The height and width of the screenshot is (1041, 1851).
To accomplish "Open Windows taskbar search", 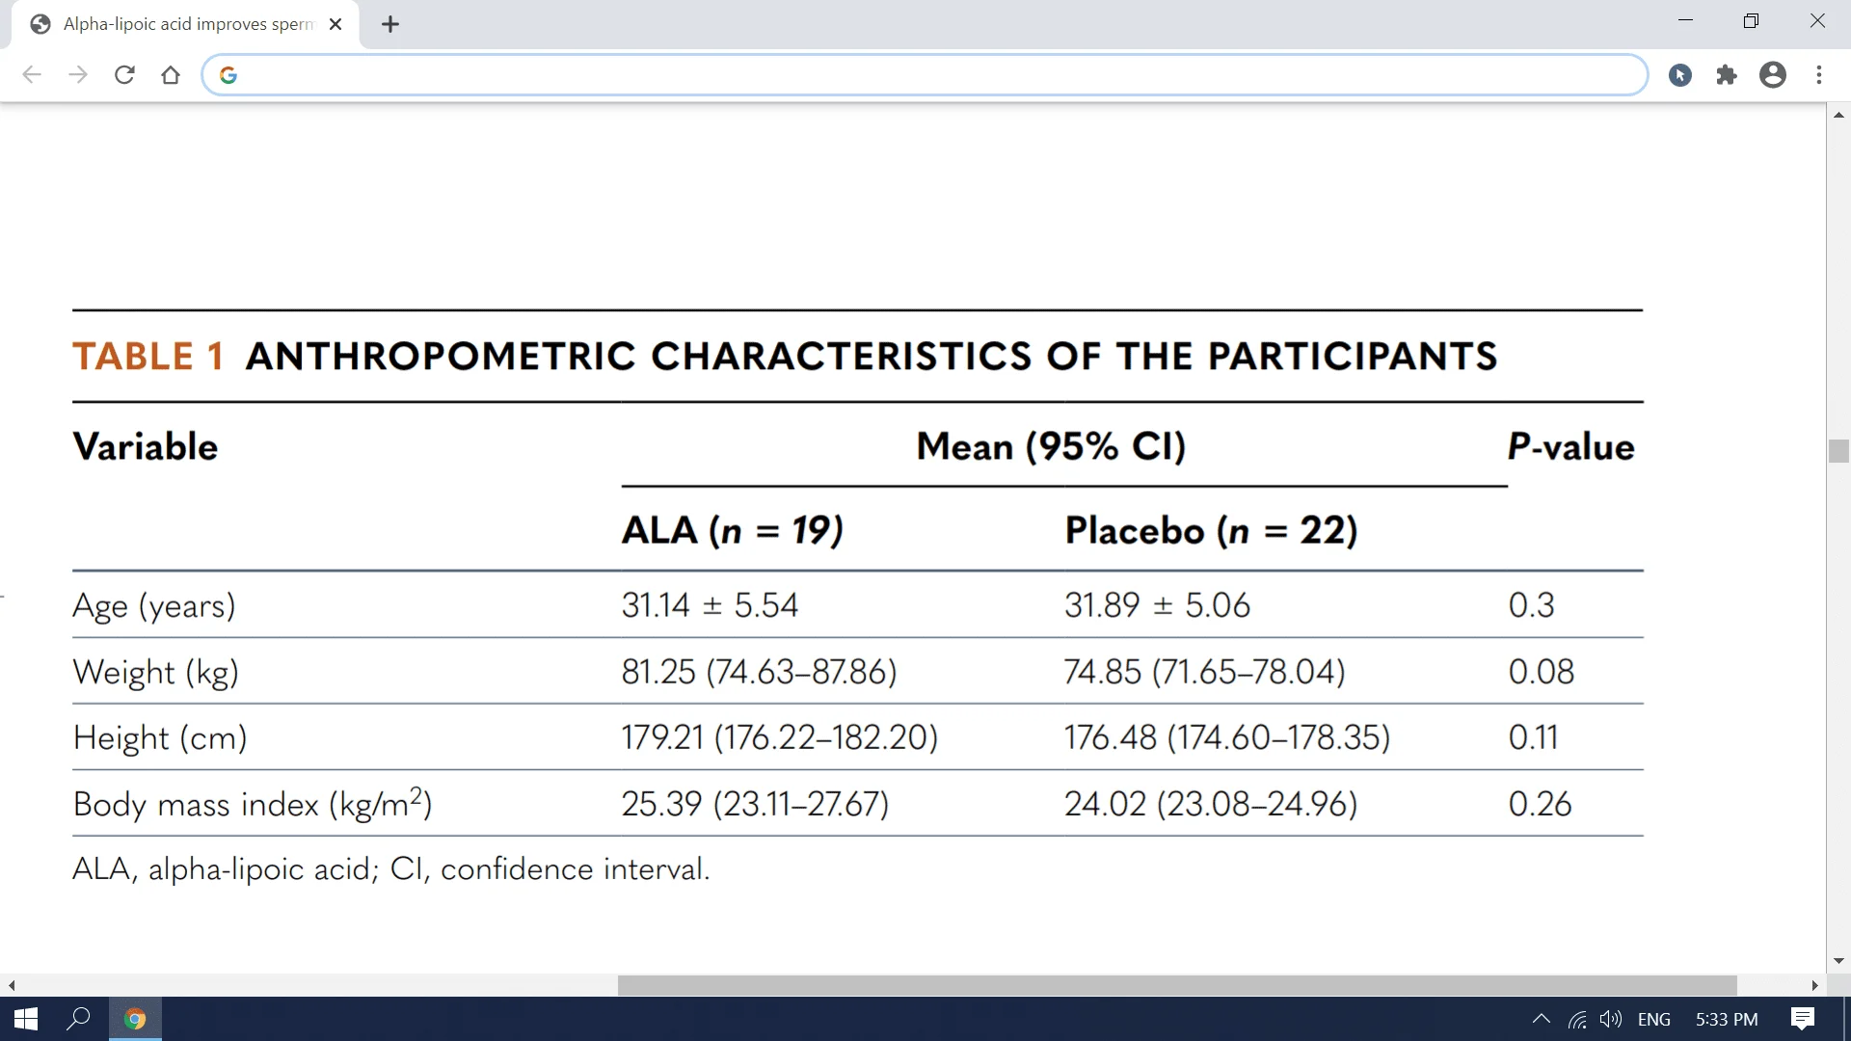I will (78, 1019).
